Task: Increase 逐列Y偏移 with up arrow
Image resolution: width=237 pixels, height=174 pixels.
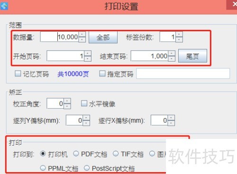Action: tap(86, 118)
